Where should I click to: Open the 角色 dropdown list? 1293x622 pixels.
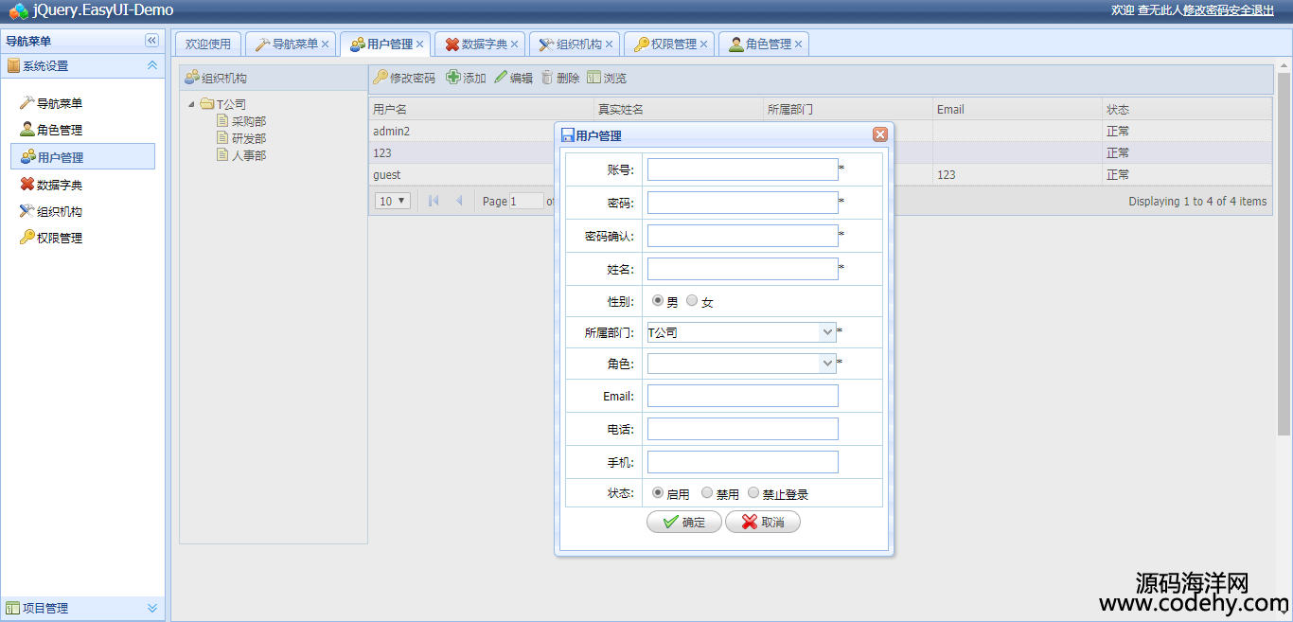pos(827,364)
